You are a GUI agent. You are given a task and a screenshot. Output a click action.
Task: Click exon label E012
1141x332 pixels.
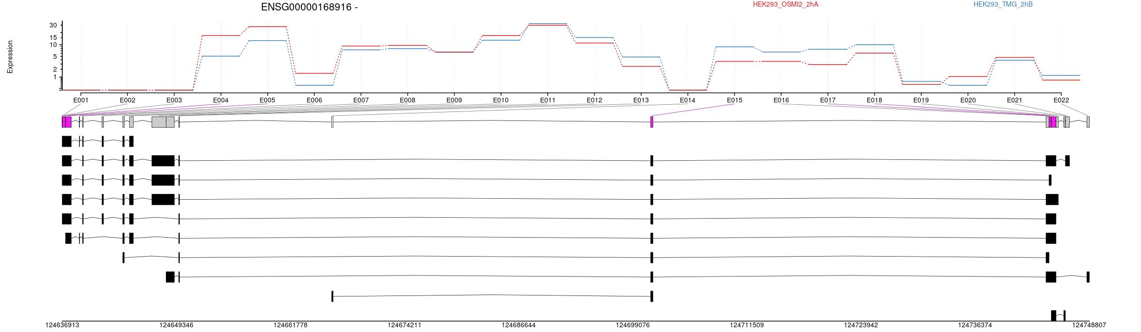pyautogui.click(x=594, y=100)
